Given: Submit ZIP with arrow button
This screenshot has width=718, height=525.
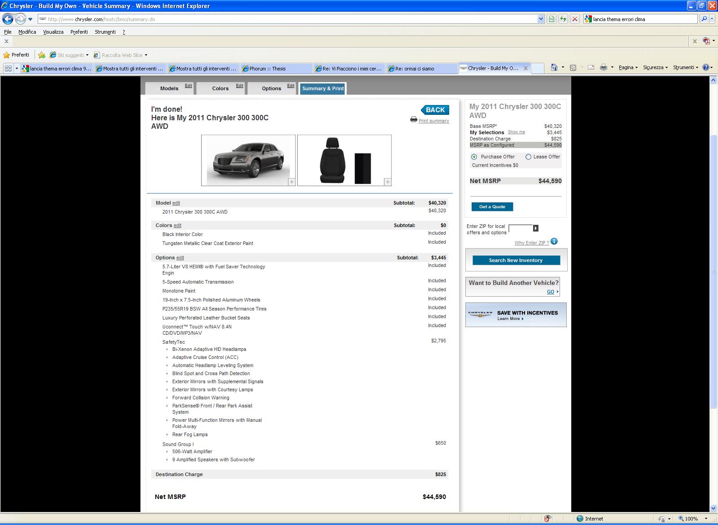Looking at the screenshot, I should (536, 228).
